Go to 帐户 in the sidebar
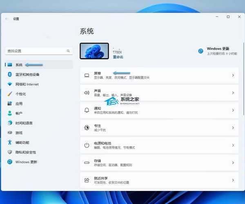The height and width of the screenshot is (204, 245). (x=19, y=113)
